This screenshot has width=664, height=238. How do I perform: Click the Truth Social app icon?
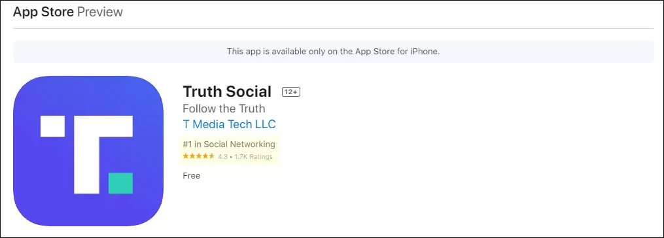[x=88, y=151]
